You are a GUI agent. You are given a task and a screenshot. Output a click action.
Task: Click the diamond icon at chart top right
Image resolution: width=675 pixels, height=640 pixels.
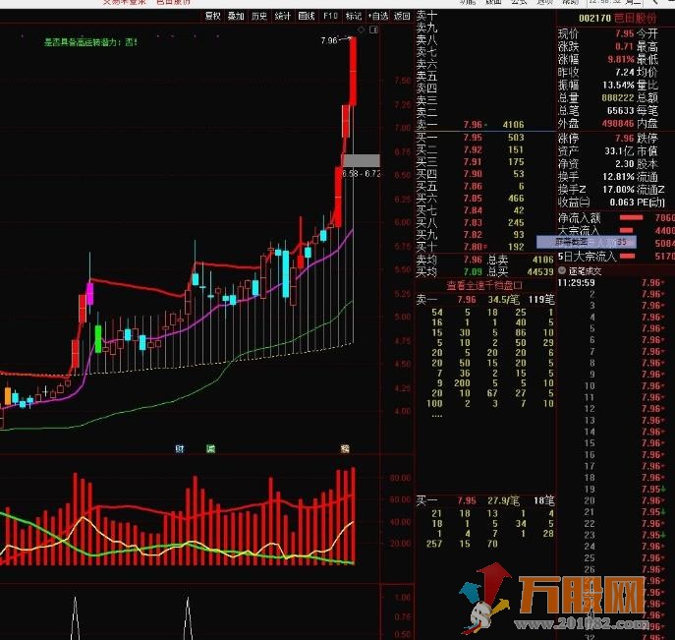point(361,31)
